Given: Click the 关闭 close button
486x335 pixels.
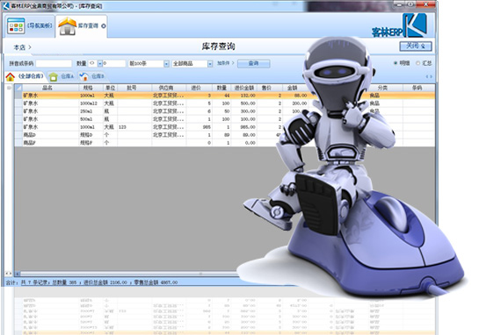Looking at the screenshot, I should point(416,46).
